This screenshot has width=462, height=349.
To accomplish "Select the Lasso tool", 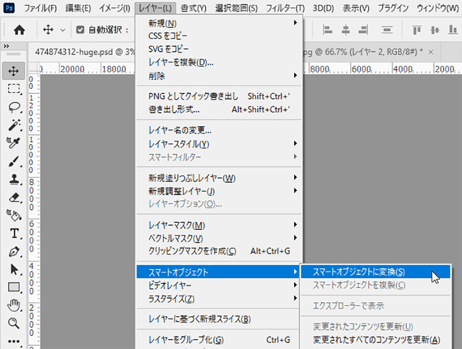I will tap(14, 107).
